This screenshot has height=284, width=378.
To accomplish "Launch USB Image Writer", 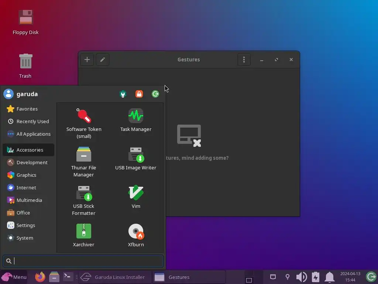I will click(136, 158).
